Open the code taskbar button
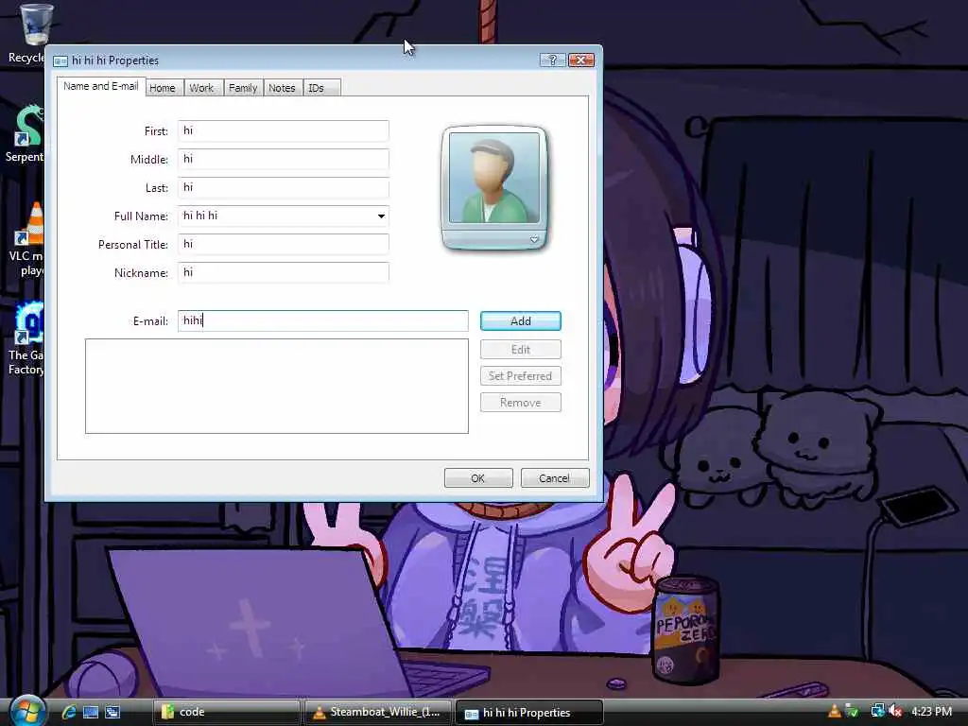Image resolution: width=968 pixels, height=726 pixels. pos(226,712)
